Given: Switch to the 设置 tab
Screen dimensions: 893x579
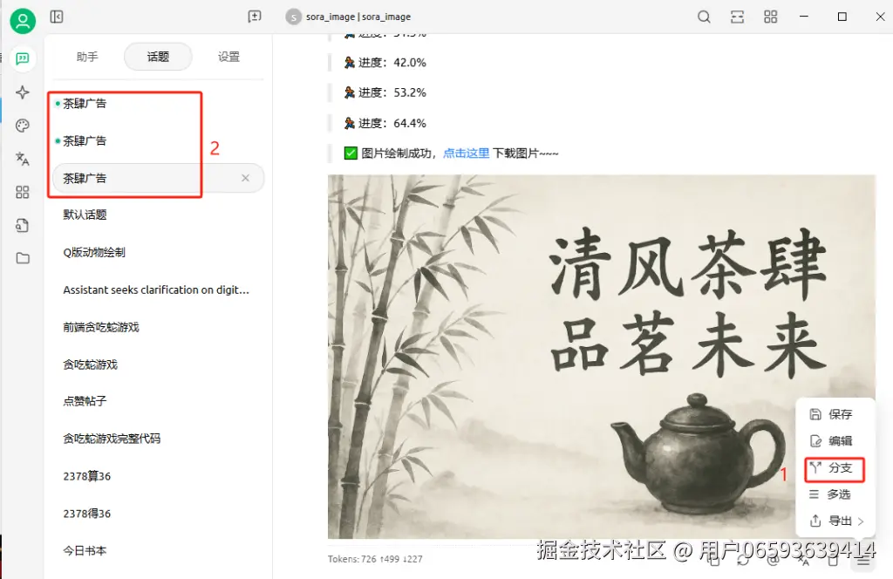Looking at the screenshot, I should 229,57.
